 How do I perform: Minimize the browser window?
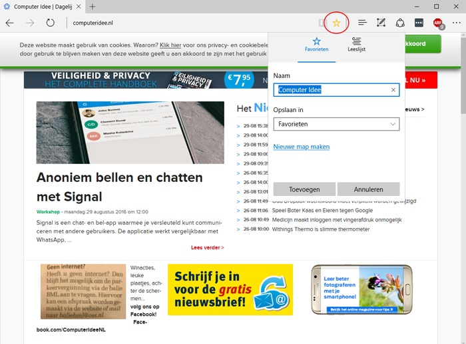417,7
